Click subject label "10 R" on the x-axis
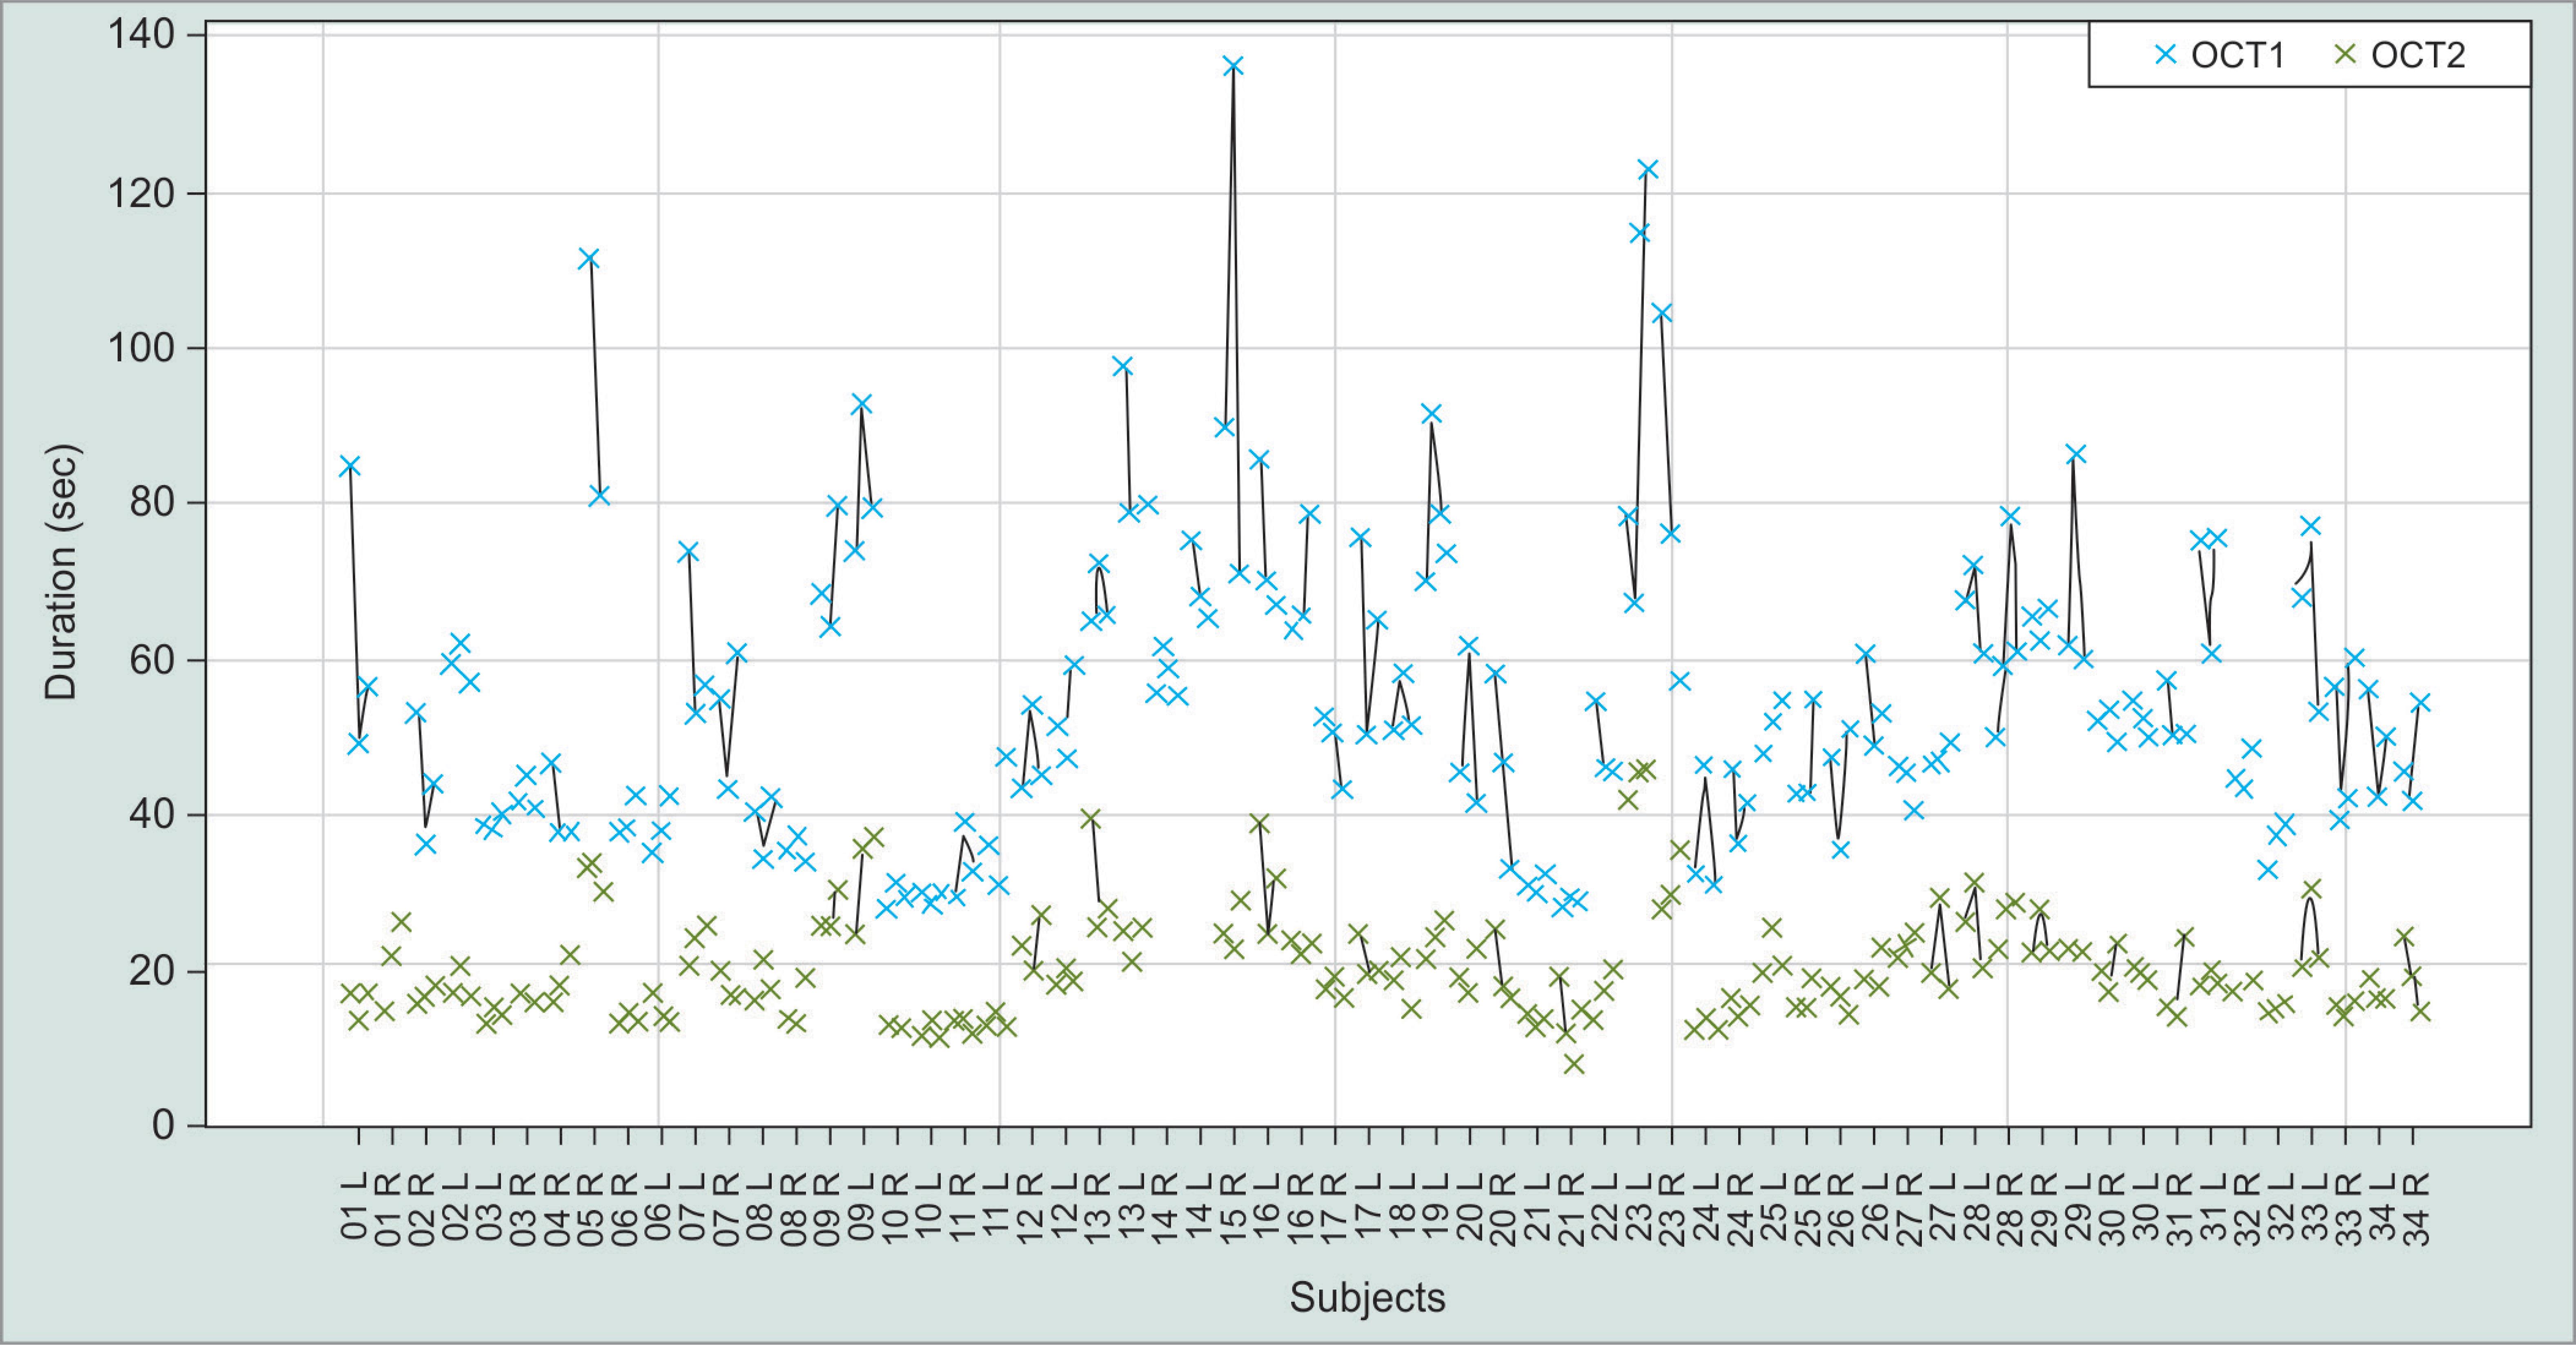This screenshot has width=2576, height=1345. (896, 1210)
